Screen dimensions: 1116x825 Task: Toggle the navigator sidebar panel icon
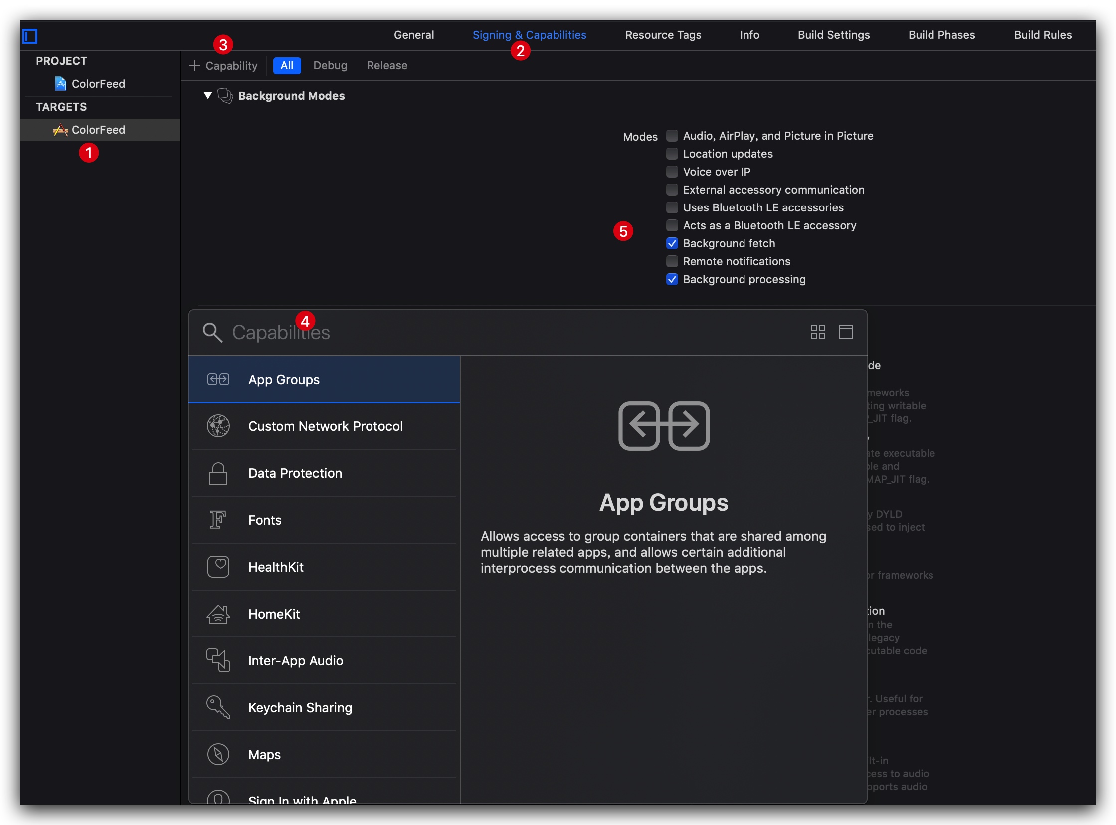click(30, 36)
